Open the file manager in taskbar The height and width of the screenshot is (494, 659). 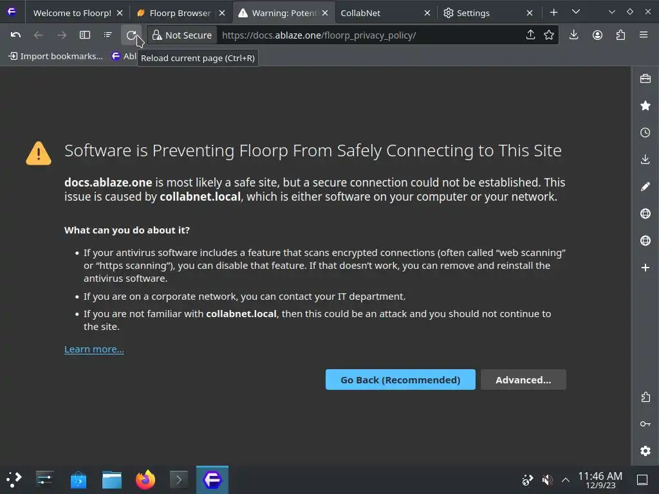112,479
